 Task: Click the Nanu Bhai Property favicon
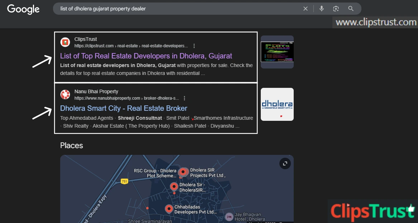65,94
